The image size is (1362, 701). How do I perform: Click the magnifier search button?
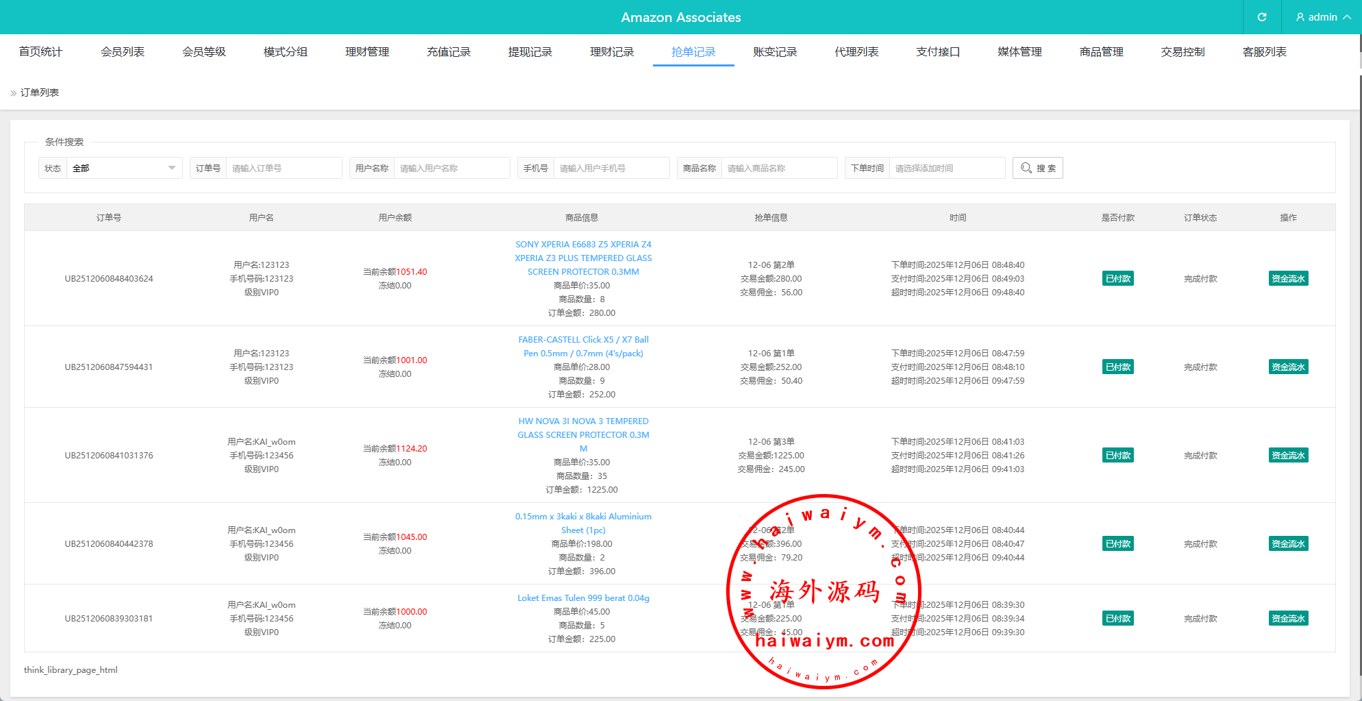[x=1037, y=168]
